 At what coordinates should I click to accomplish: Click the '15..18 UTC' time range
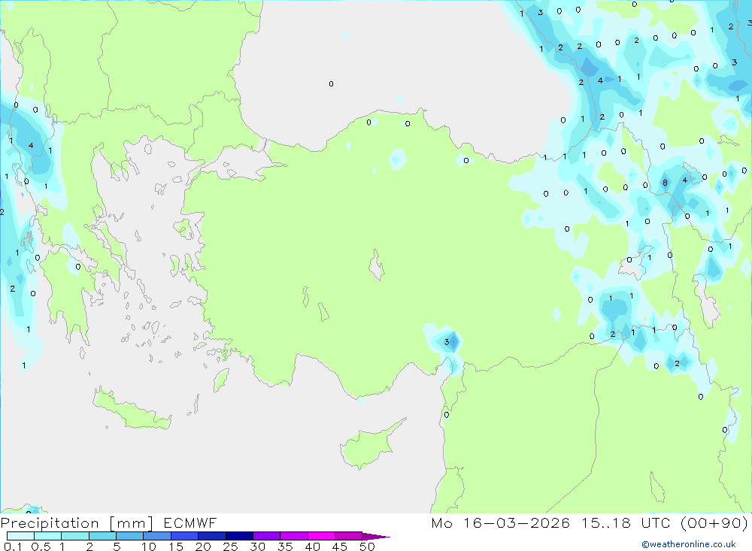pos(626,522)
